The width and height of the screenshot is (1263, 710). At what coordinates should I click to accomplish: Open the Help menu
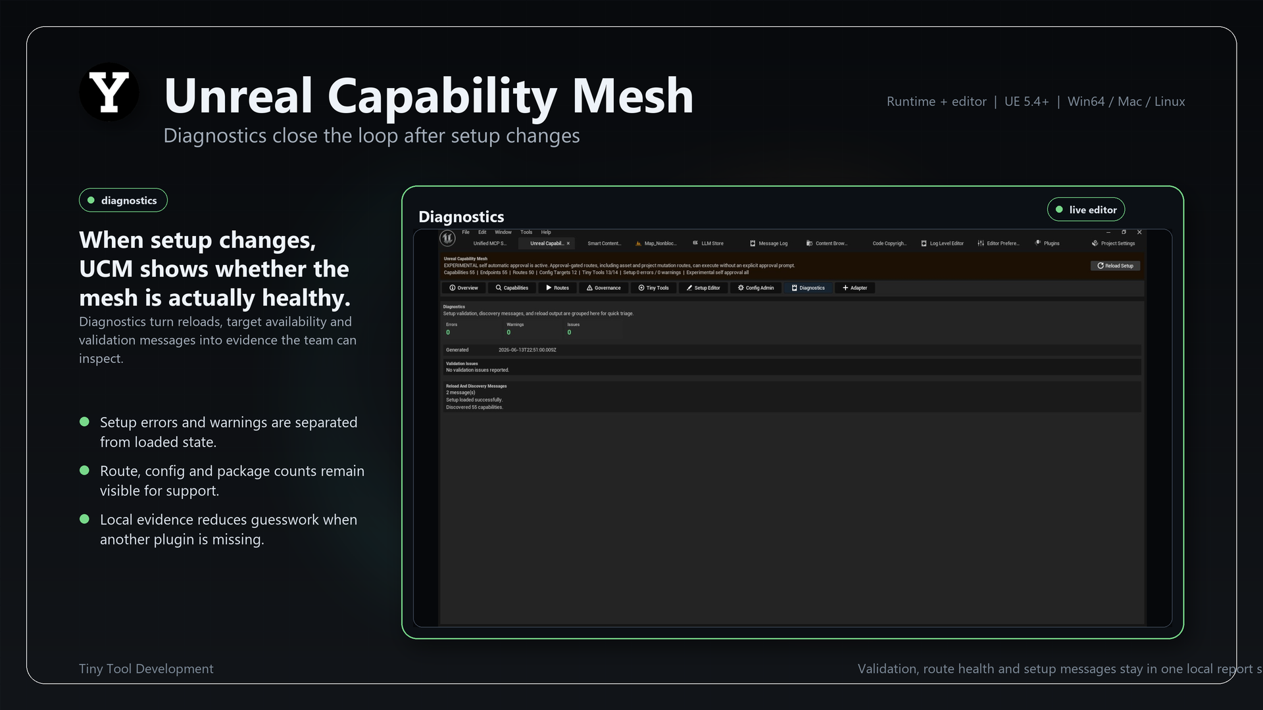point(546,232)
